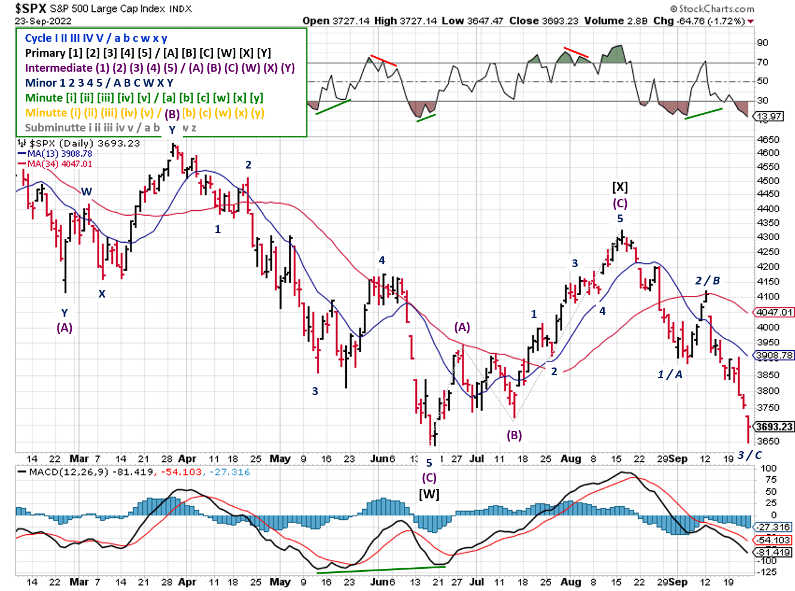Click the red '-54.103' MACD axis tag
Viewport: 795px width, 591px height.
click(774, 540)
